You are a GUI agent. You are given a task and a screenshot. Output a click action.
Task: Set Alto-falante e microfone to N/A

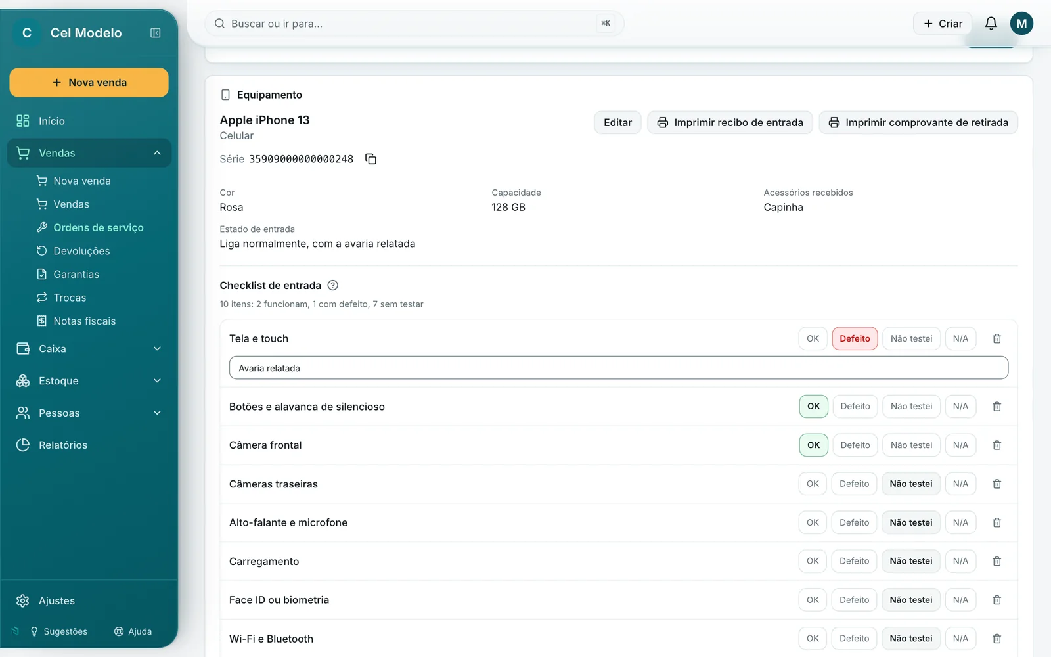(x=960, y=523)
